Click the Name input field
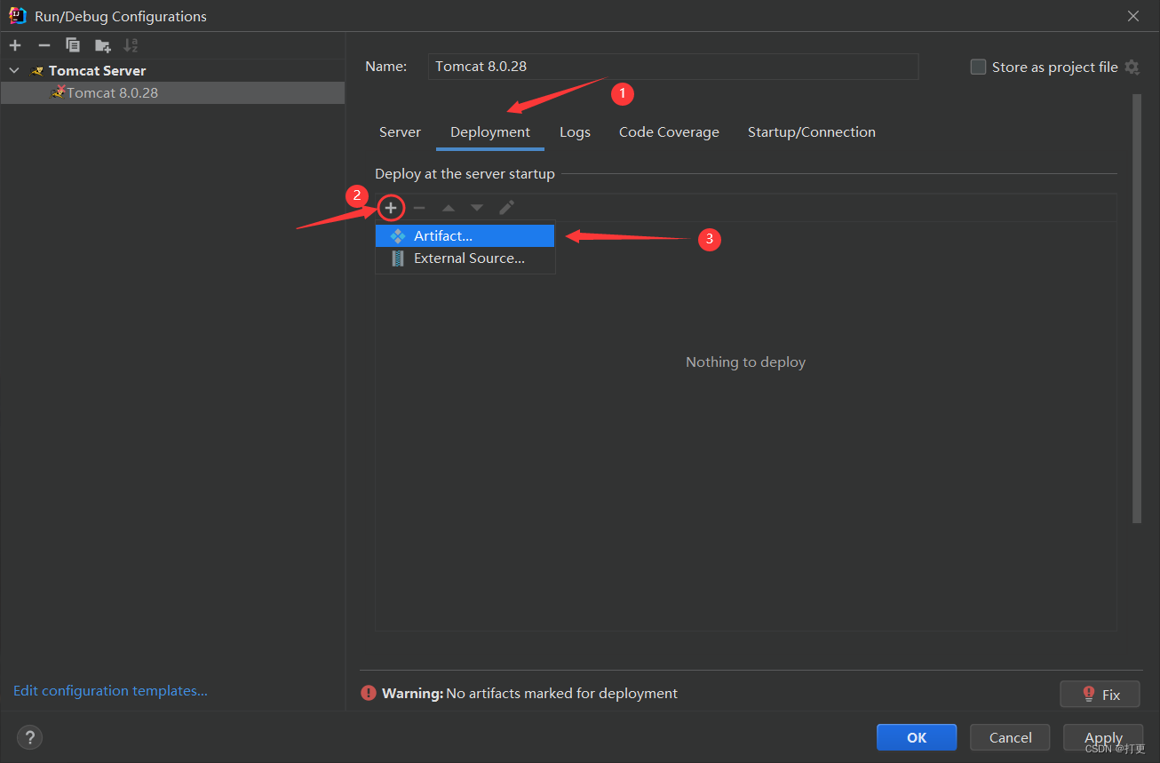The height and width of the screenshot is (763, 1160). pos(673,67)
